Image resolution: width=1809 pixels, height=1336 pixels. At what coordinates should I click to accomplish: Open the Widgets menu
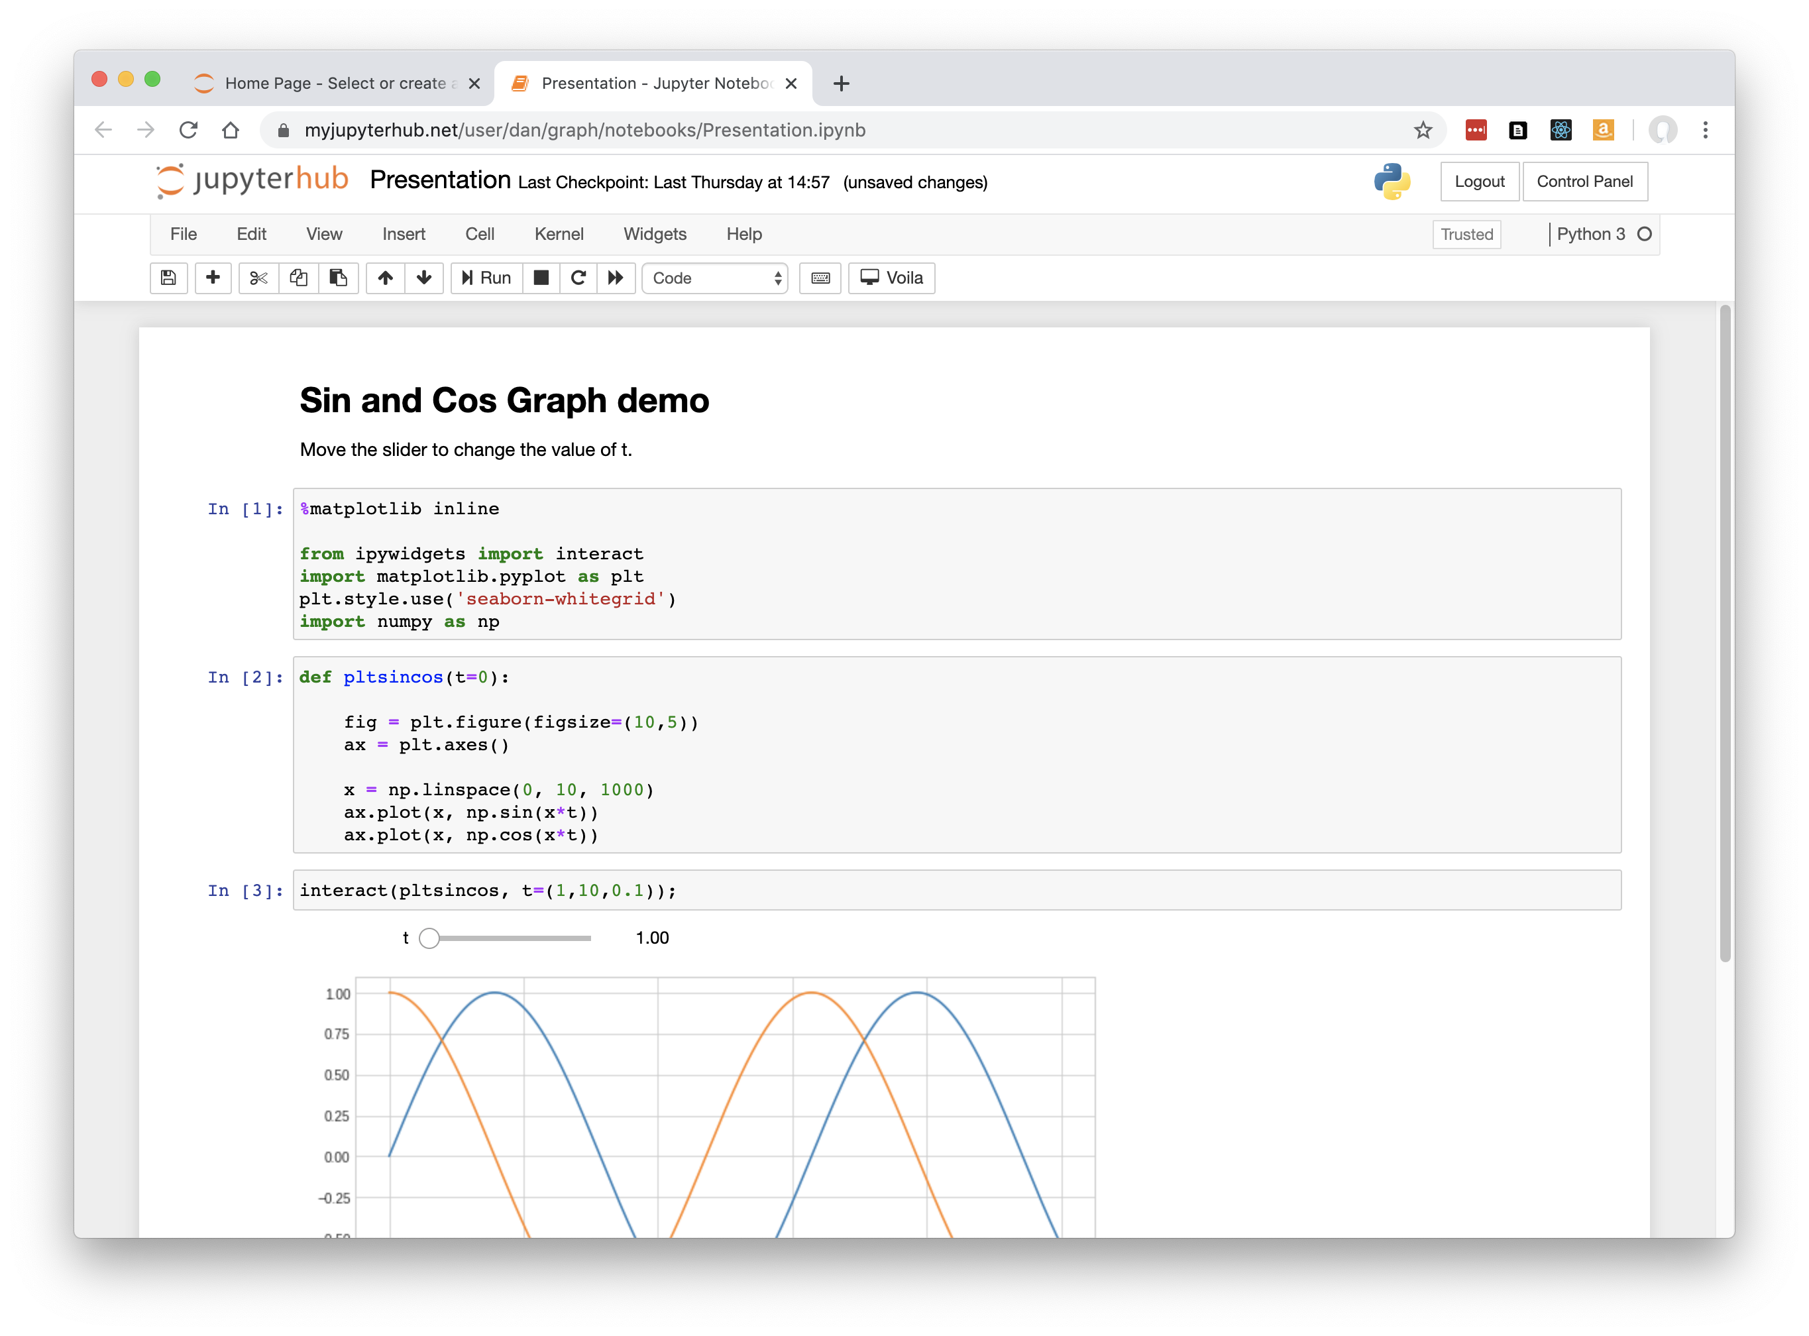pyautogui.click(x=654, y=235)
